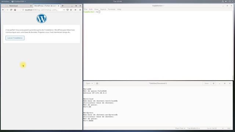235x132 pixels.
Task: Toggle the INS insert mode indicator
Action: click(229, 128)
